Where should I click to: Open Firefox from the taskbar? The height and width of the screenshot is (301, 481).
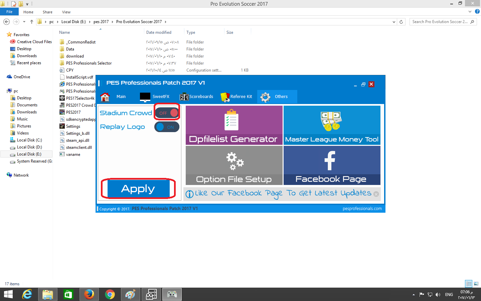(89, 294)
